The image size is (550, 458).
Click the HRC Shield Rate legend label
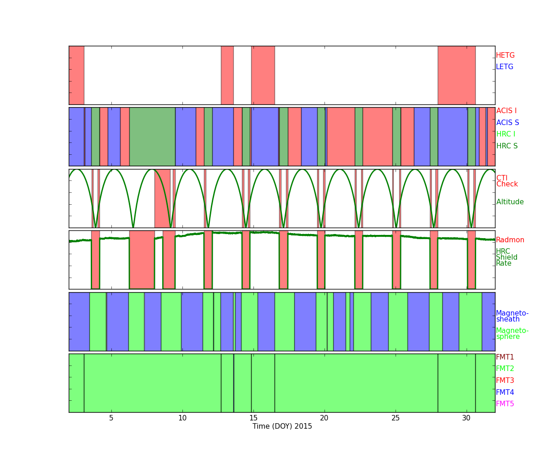[506, 257]
